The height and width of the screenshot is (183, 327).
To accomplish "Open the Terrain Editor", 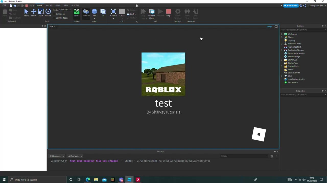I will [x=76, y=12].
